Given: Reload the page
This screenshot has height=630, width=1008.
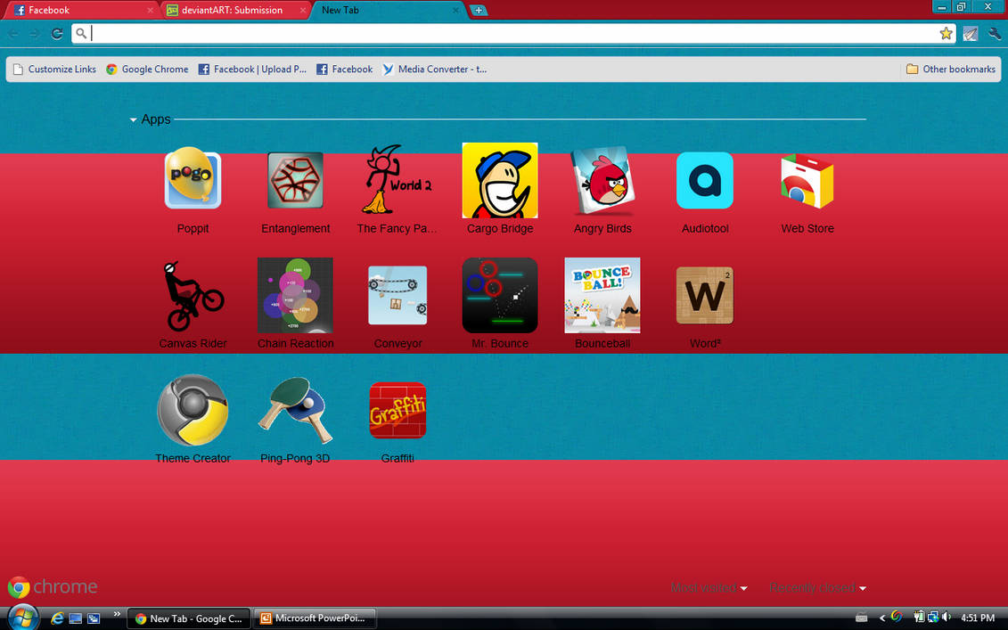Looking at the screenshot, I should tap(56, 34).
